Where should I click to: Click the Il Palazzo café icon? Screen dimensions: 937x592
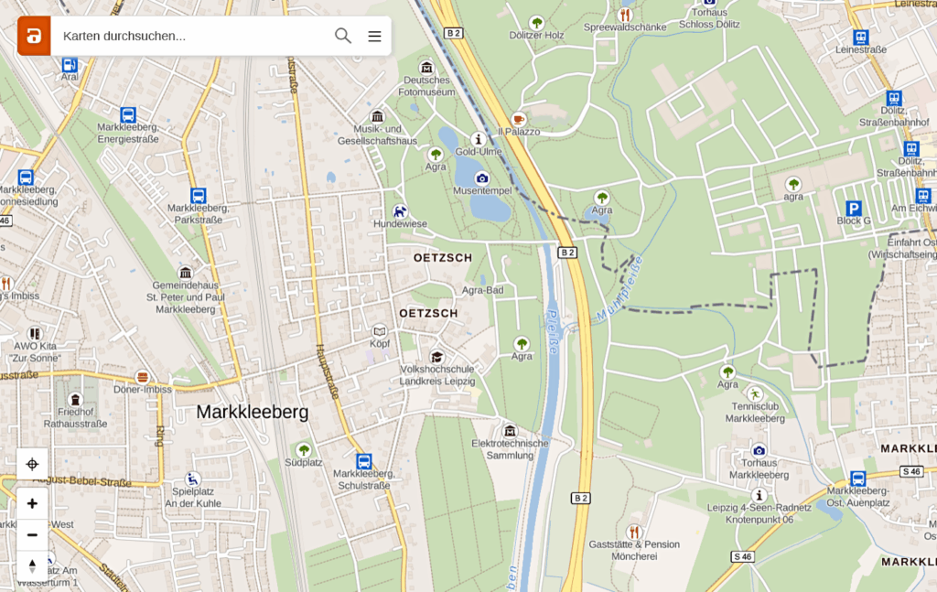point(518,118)
